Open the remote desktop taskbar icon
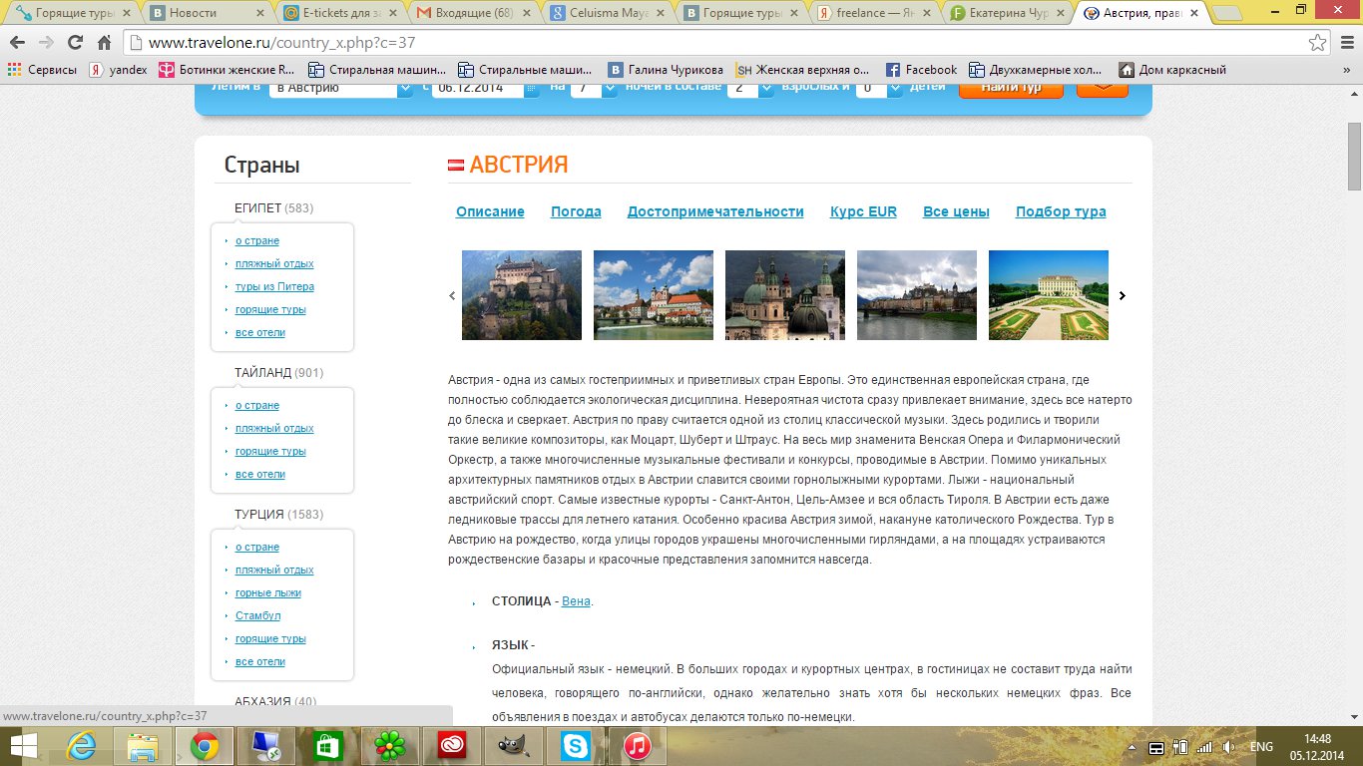Image resolution: width=1363 pixels, height=766 pixels. coord(266,746)
